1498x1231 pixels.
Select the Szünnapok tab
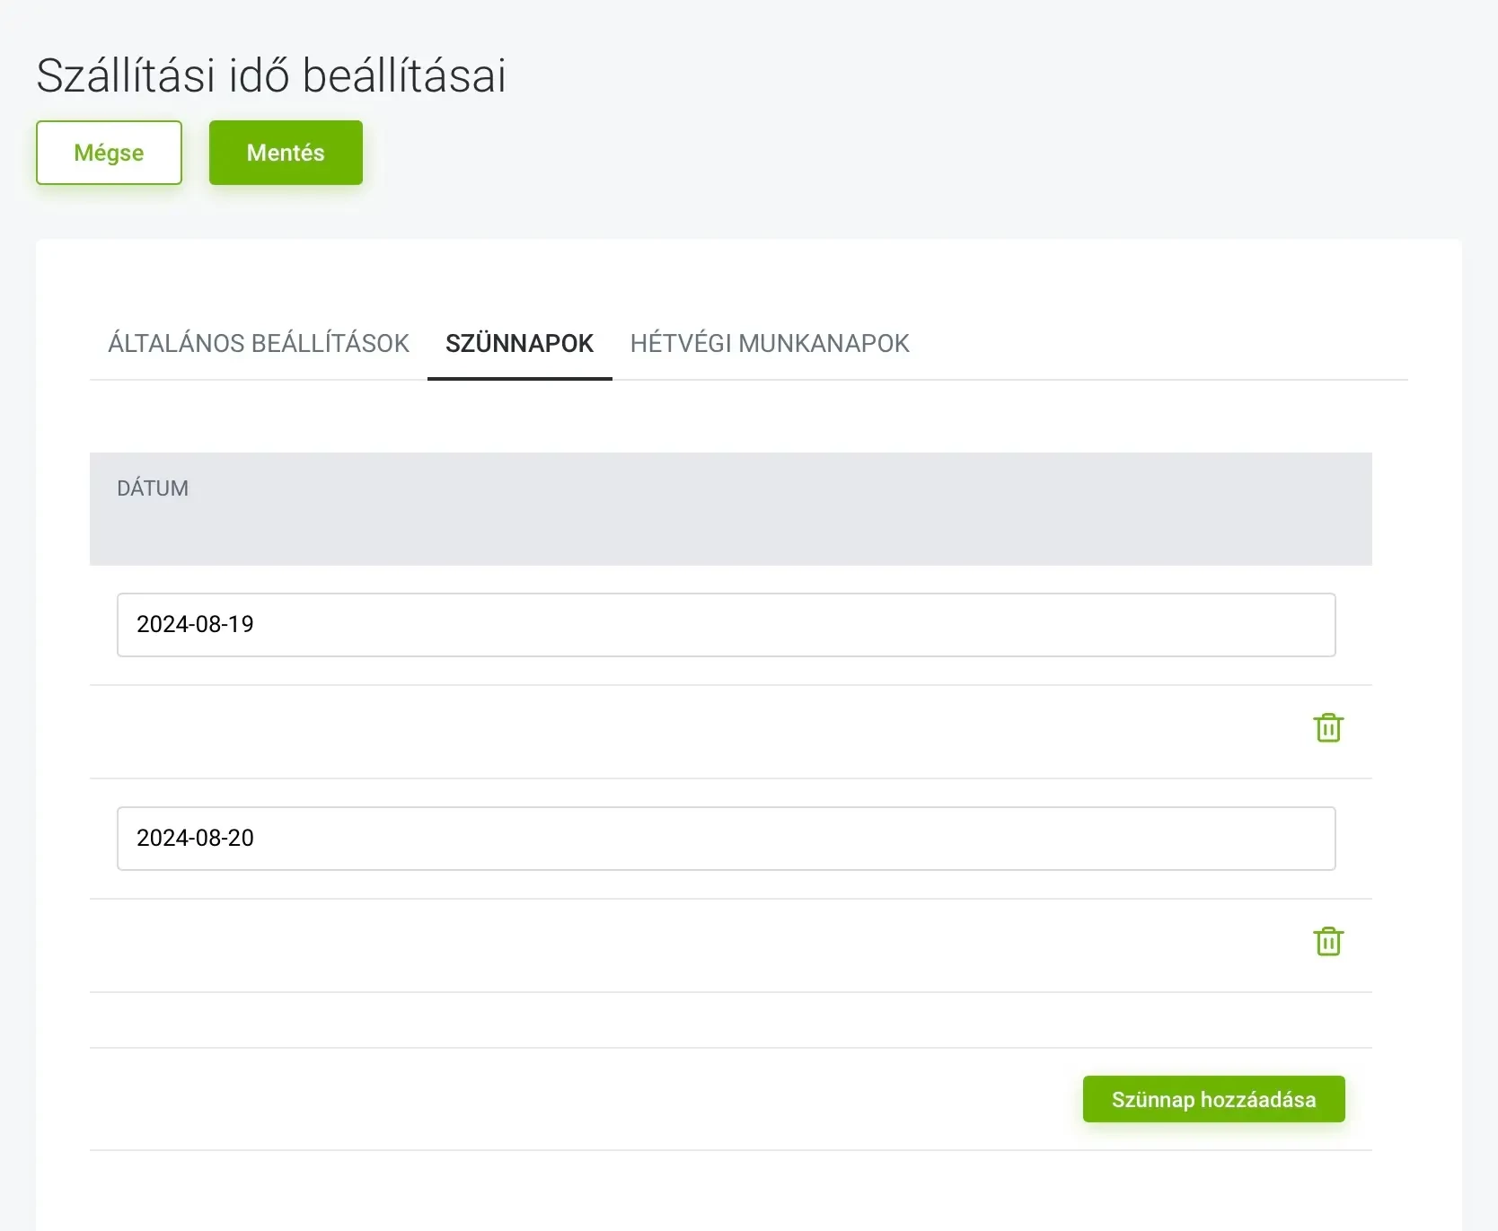pos(520,343)
